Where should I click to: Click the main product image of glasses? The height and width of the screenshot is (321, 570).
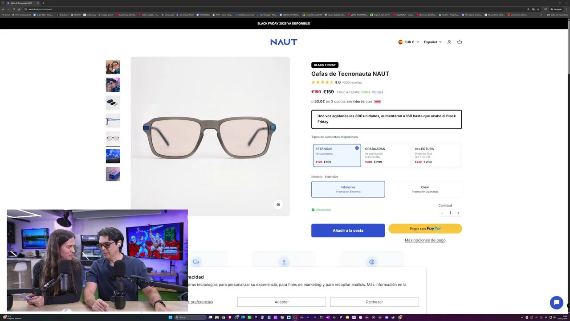(210, 136)
